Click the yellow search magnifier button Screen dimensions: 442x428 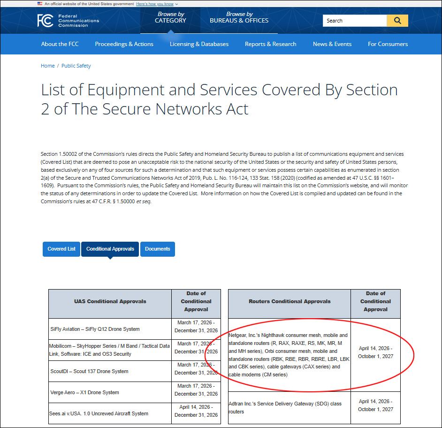point(397,21)
